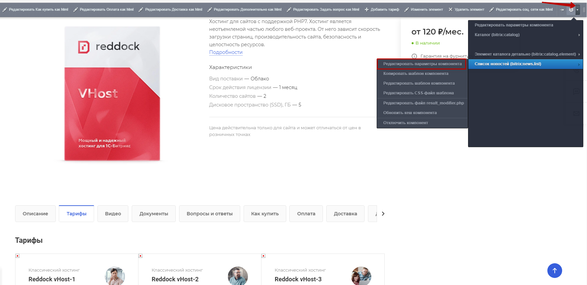
Task: Switch to the 'Видео' tab
Action: (113, 214)
